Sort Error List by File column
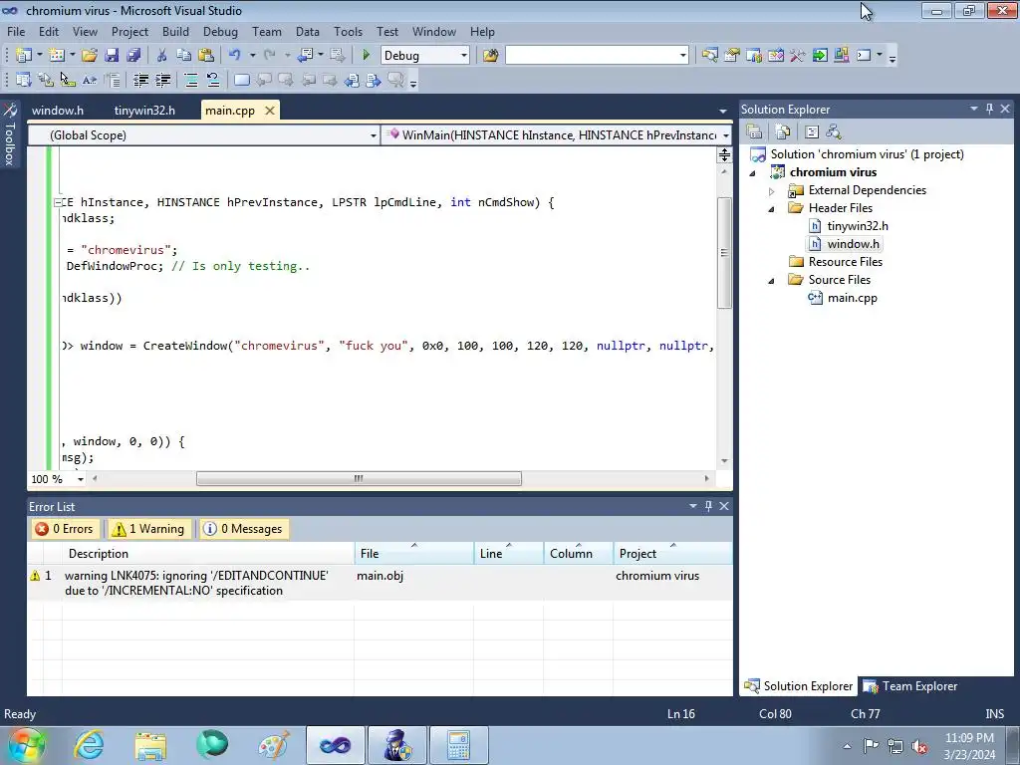Screen dimensions: 1020x765 (414, 553)
